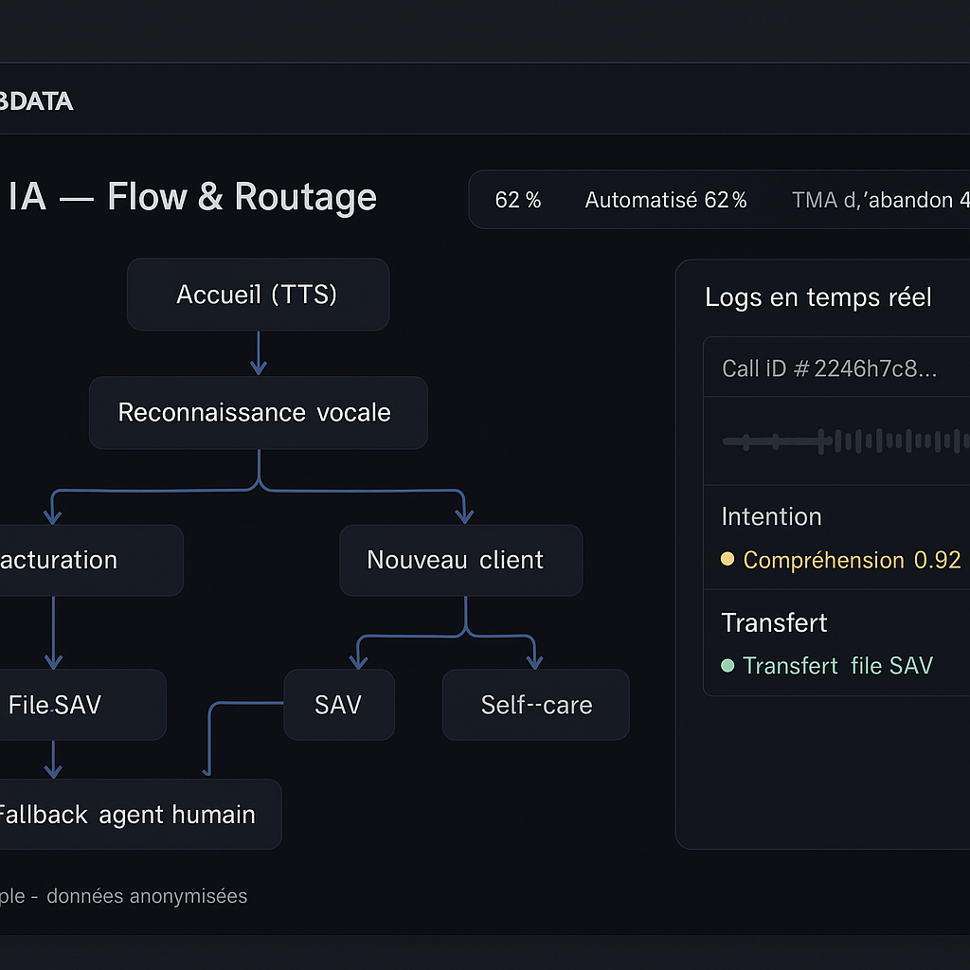Click the Compréhension 0.92 label

click(852, 560)
